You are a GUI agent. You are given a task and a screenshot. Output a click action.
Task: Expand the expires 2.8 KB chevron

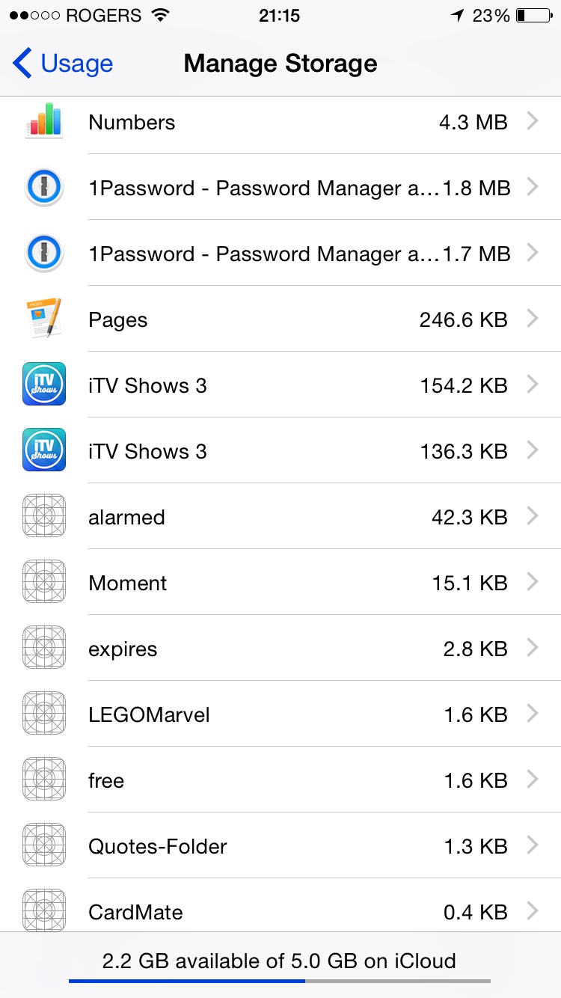(x=532, y=648)
